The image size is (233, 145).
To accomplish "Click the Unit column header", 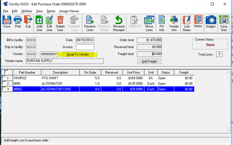I will [x=151, y=72].
